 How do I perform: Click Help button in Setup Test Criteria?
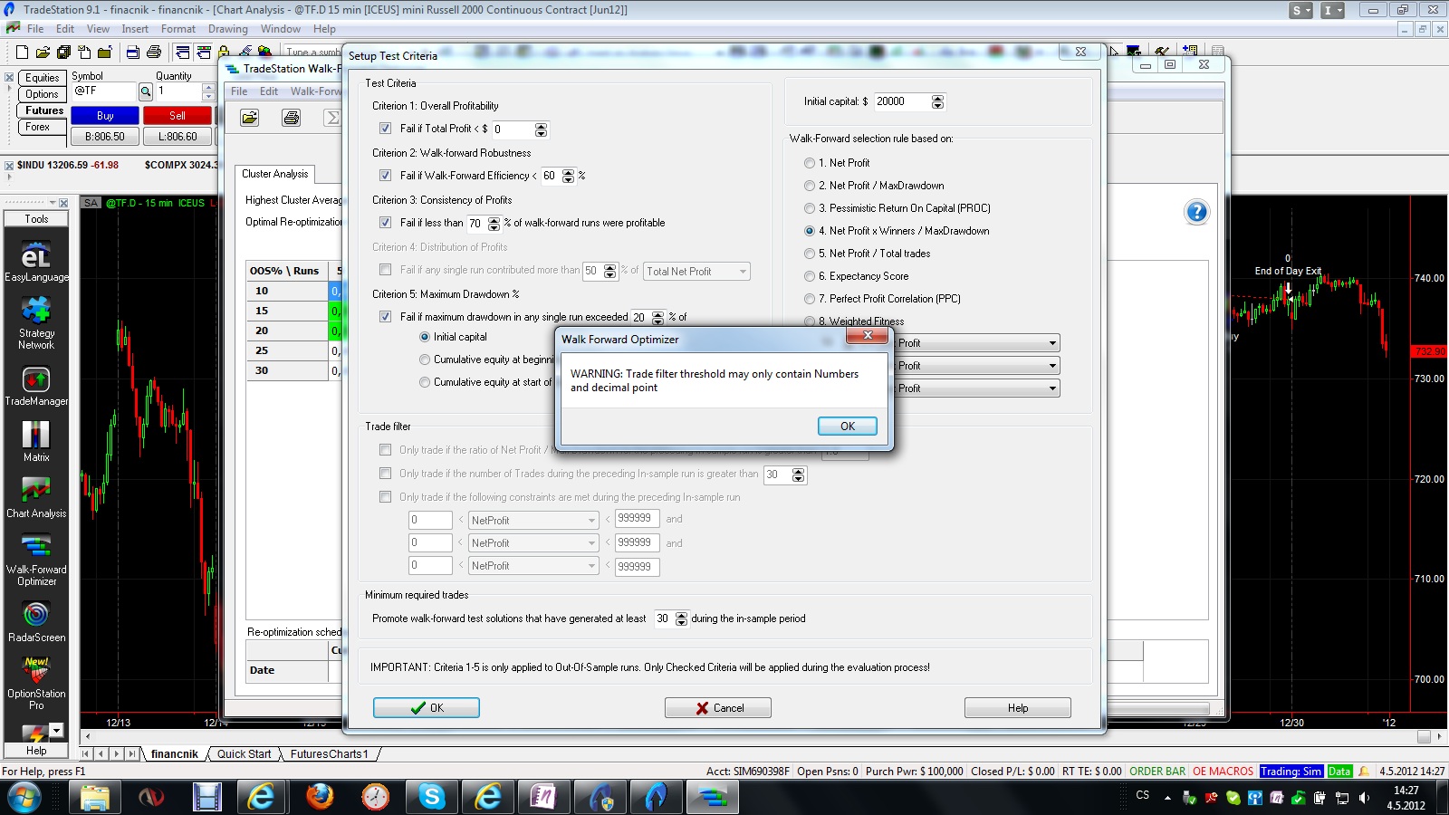[x=1018, y=708]
